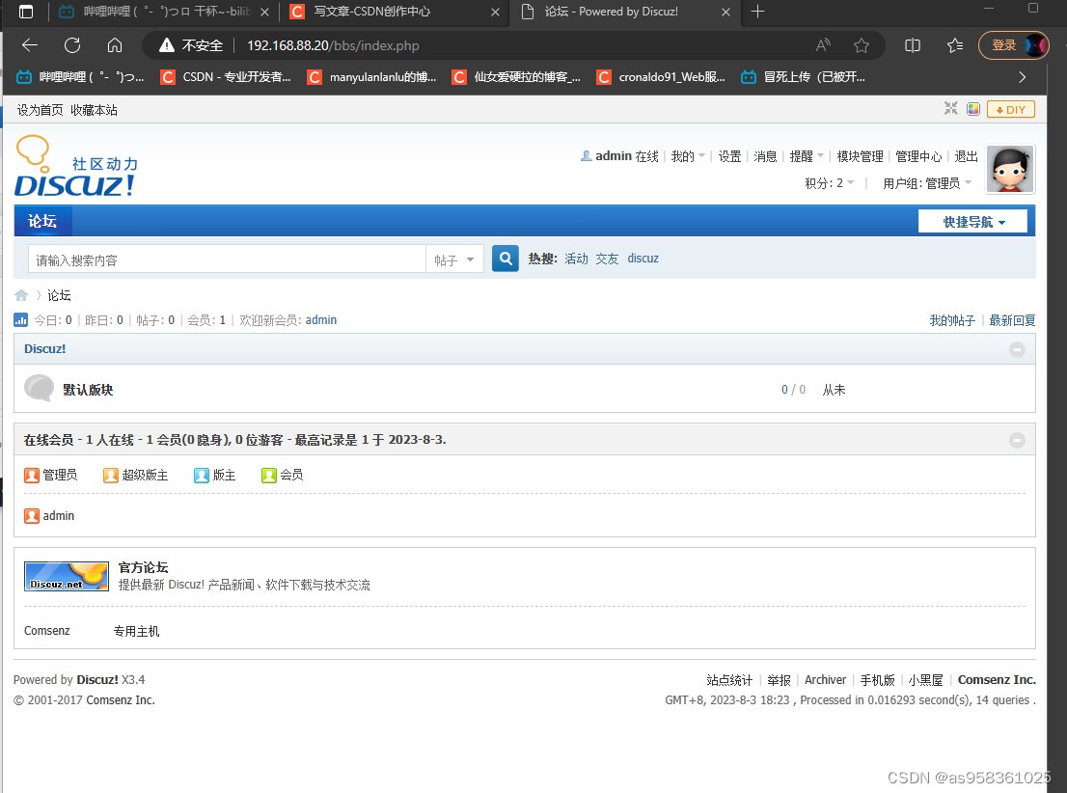Click hot search term 活动
The height and width of the screenshot is (793, 1067).
click(576, 259)
